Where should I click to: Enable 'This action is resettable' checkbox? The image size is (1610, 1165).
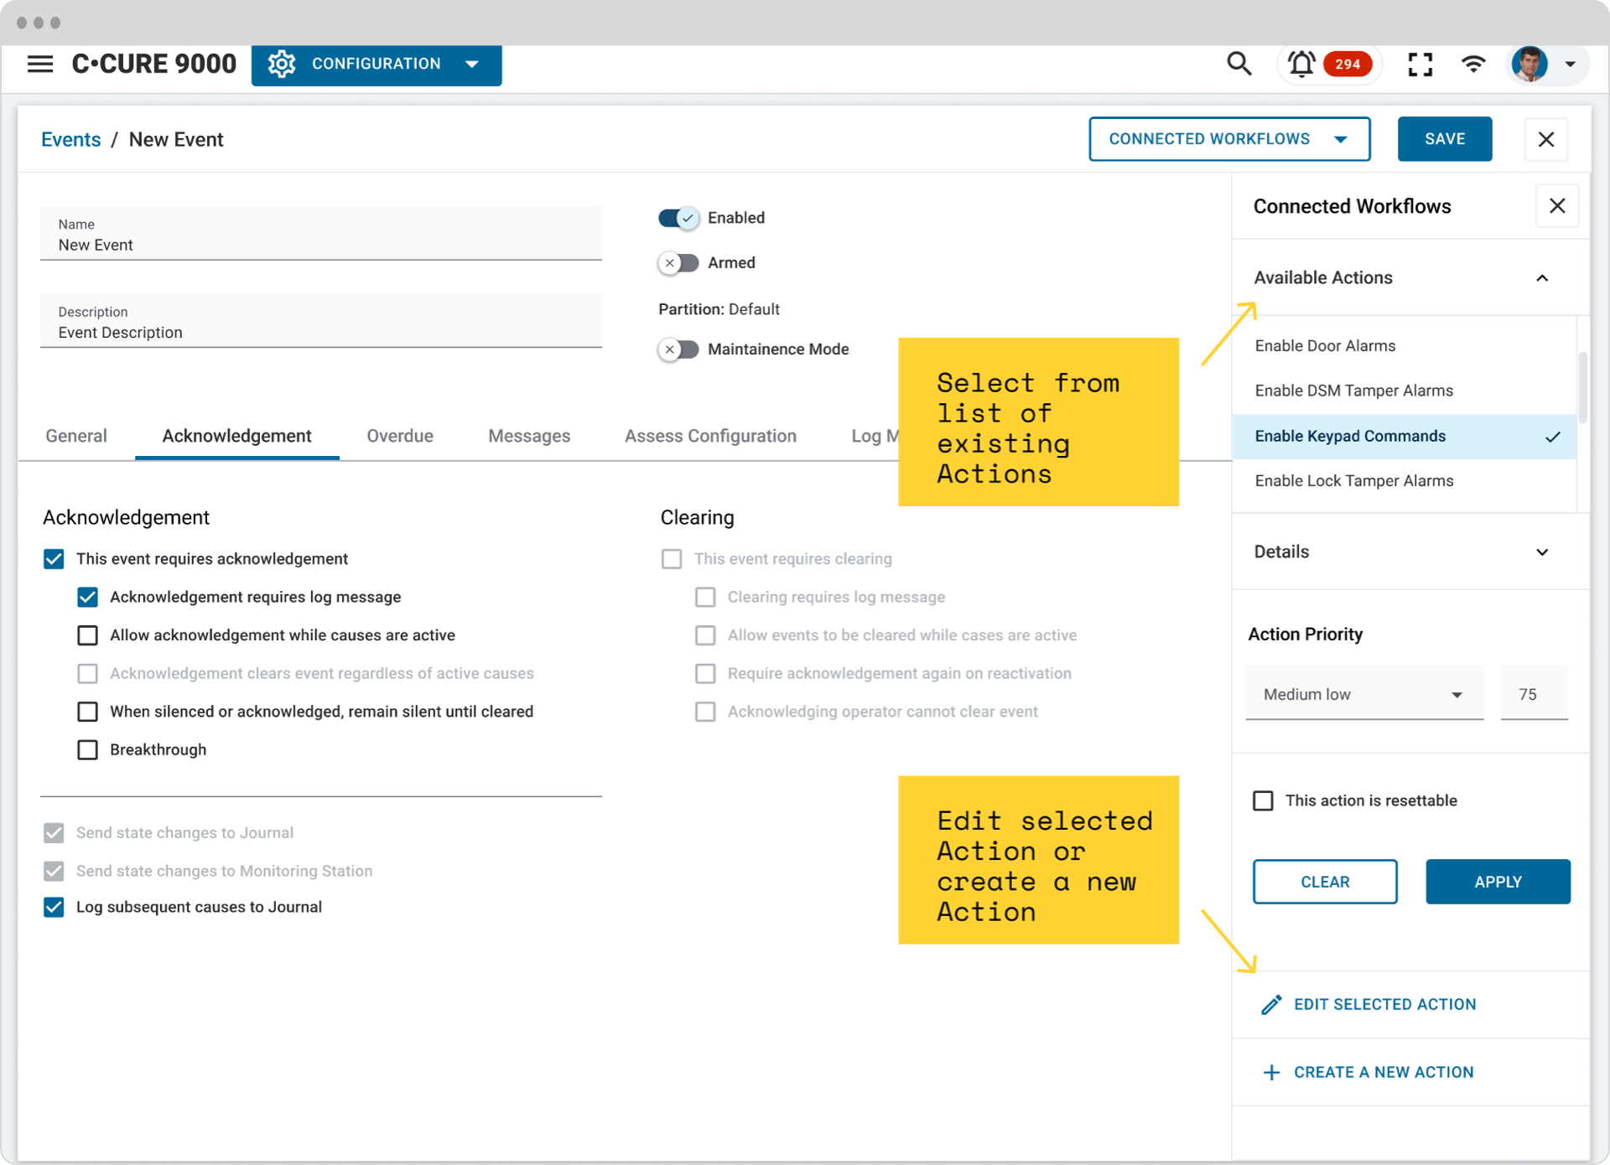(1263, 800)
